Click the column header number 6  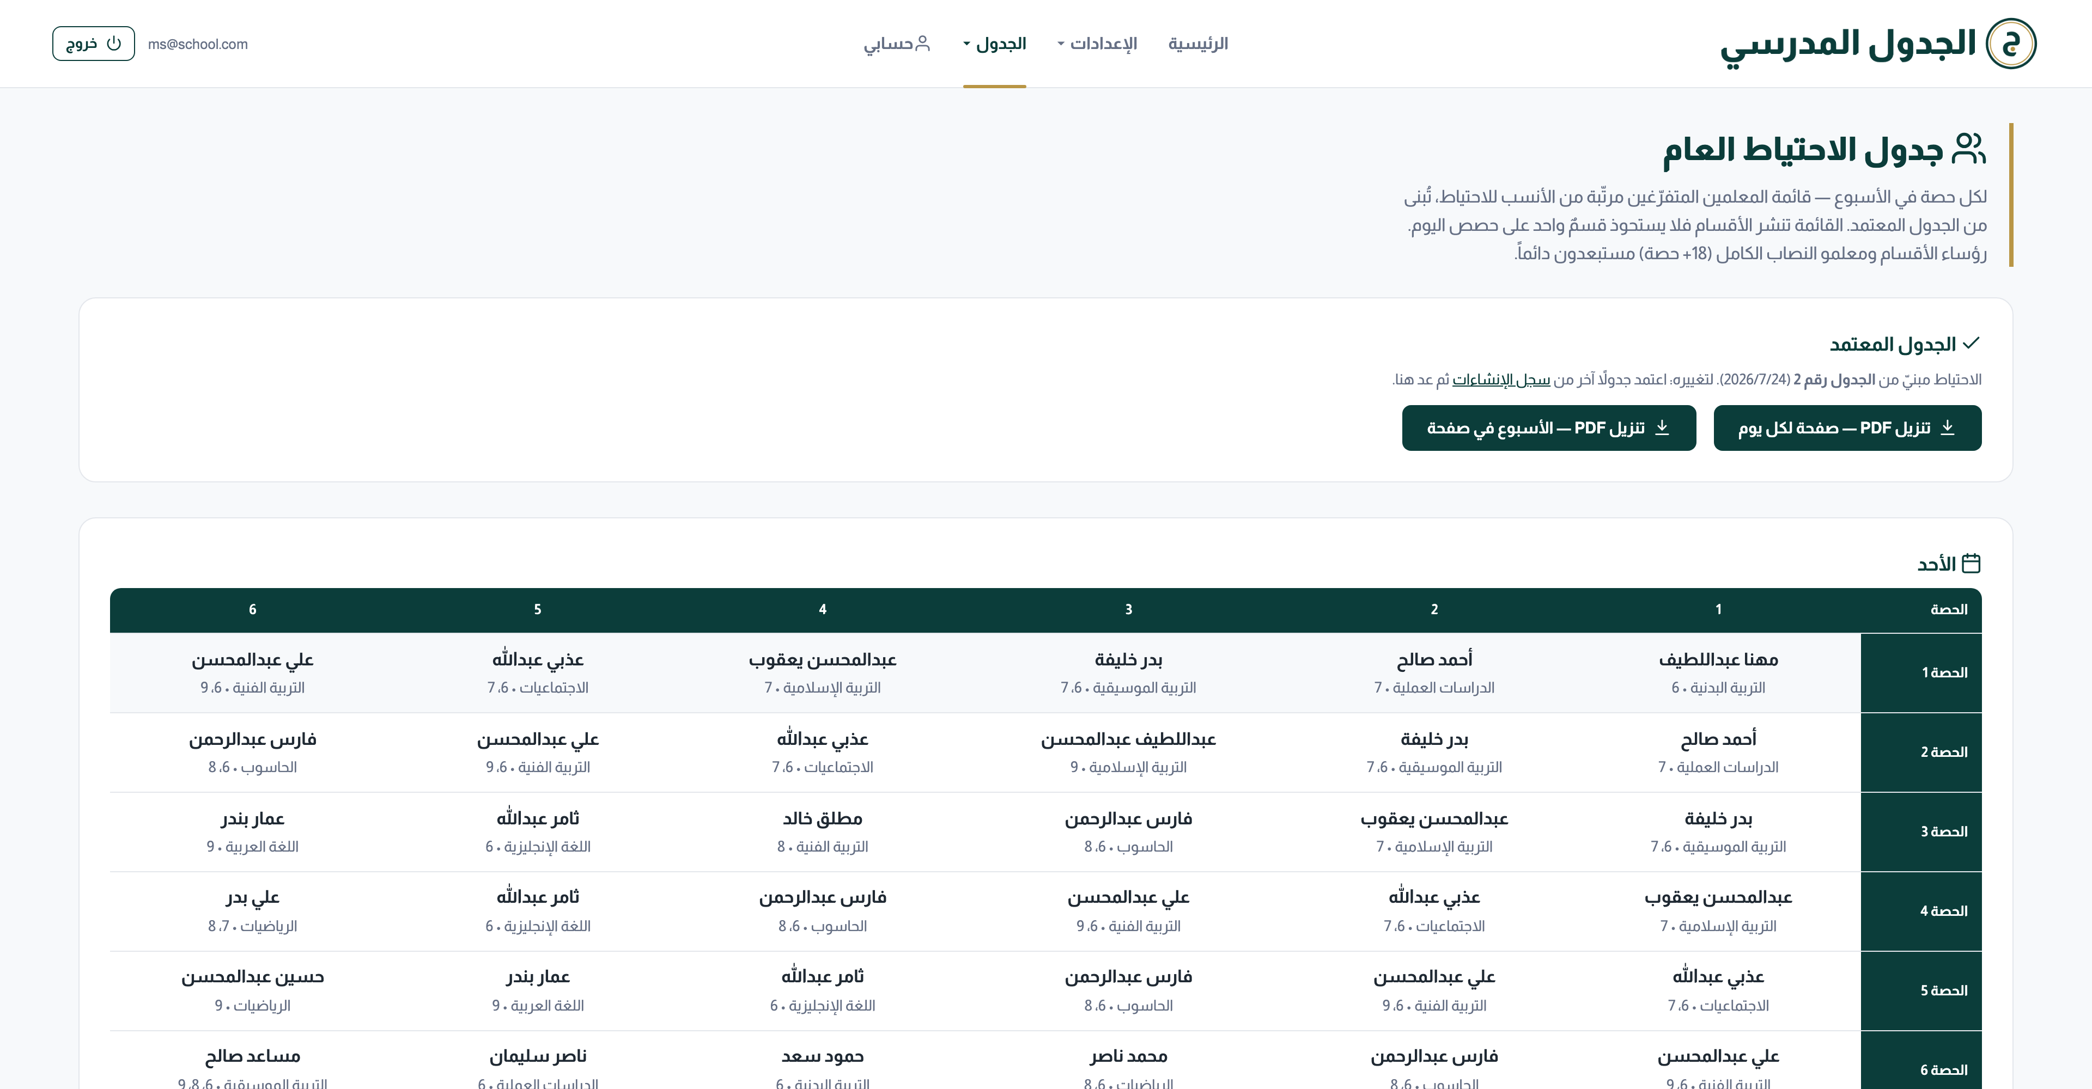[x=253, y=609]
